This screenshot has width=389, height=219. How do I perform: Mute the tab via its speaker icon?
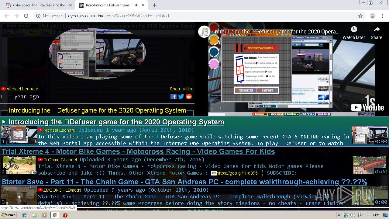click(x=137, y=5)
